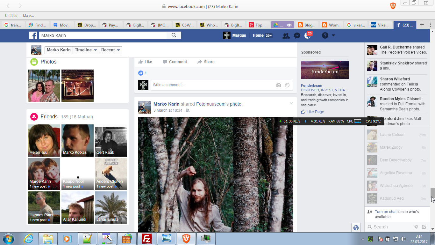The height and width of the screenshot is (245, 435).
Task: Click the Friend requests icon
Action: pos(286,36)
